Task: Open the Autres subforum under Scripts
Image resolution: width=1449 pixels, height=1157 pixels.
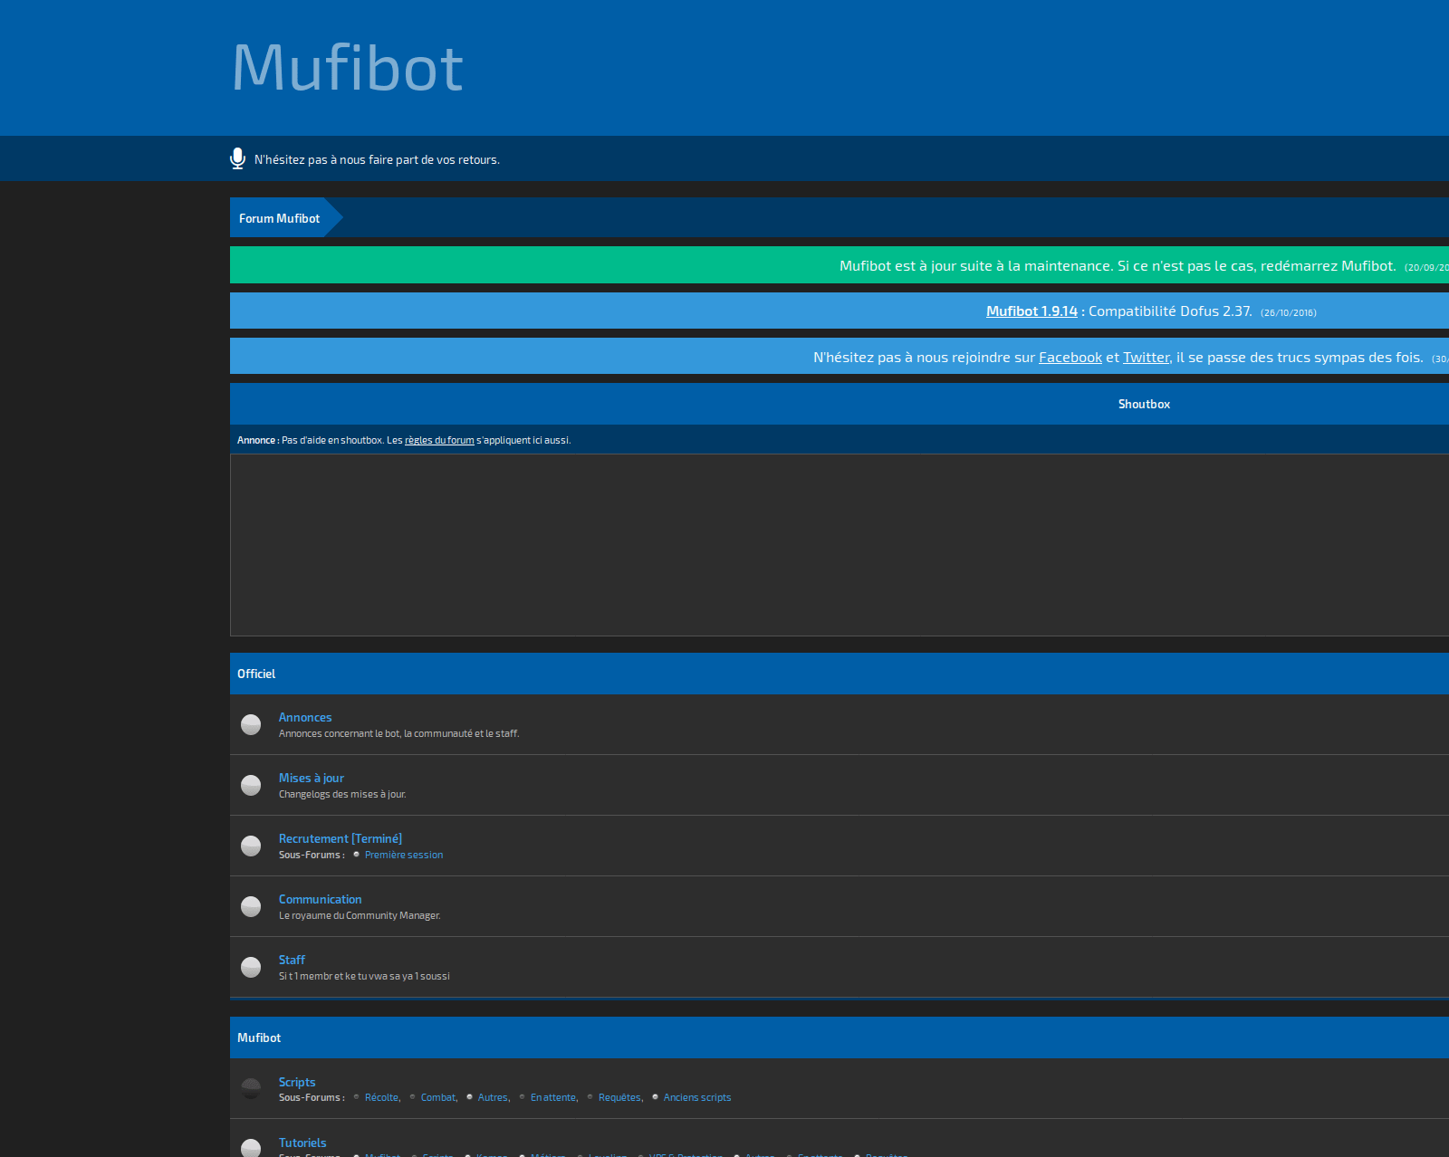Action: 494,1097
